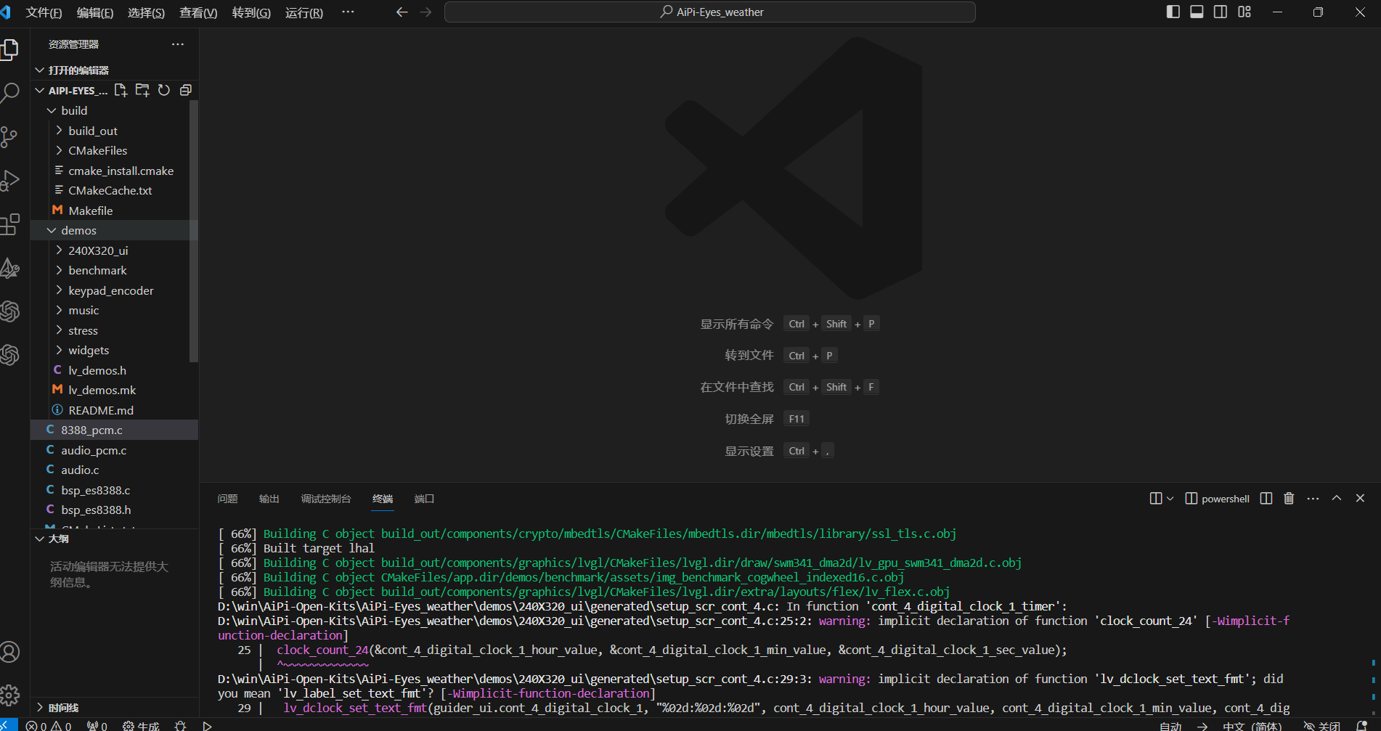The height and width of the screenshot is (731, 1381).
Task: Split the terminal panel
Action: coord(1266,498)
